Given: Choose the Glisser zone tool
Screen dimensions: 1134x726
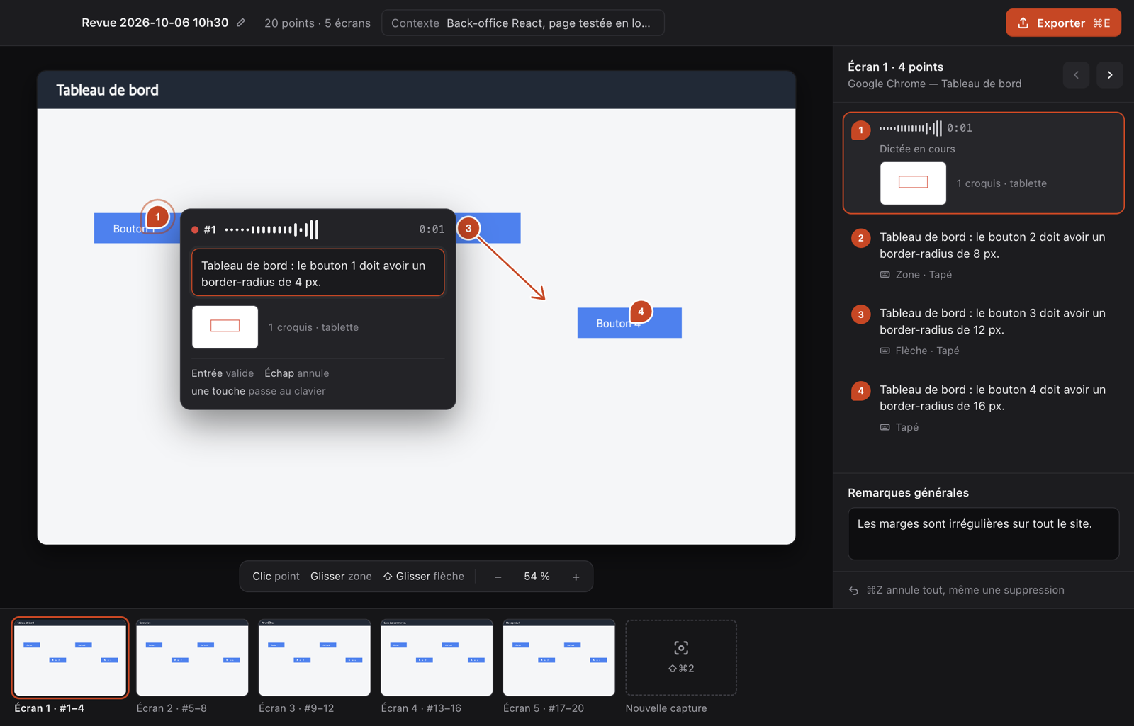Looking at the screenshot, I should tap(341, 577).
